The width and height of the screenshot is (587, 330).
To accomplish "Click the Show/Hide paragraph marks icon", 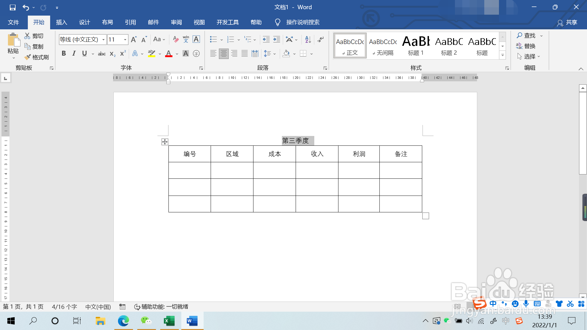I will point(320,39).
